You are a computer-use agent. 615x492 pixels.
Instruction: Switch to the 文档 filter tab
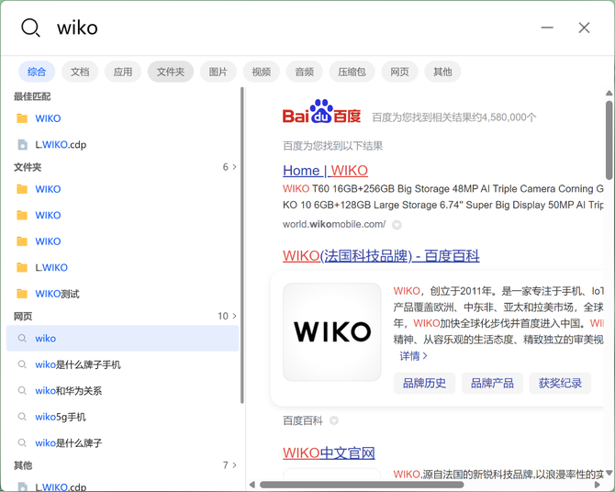pos(80,72)
